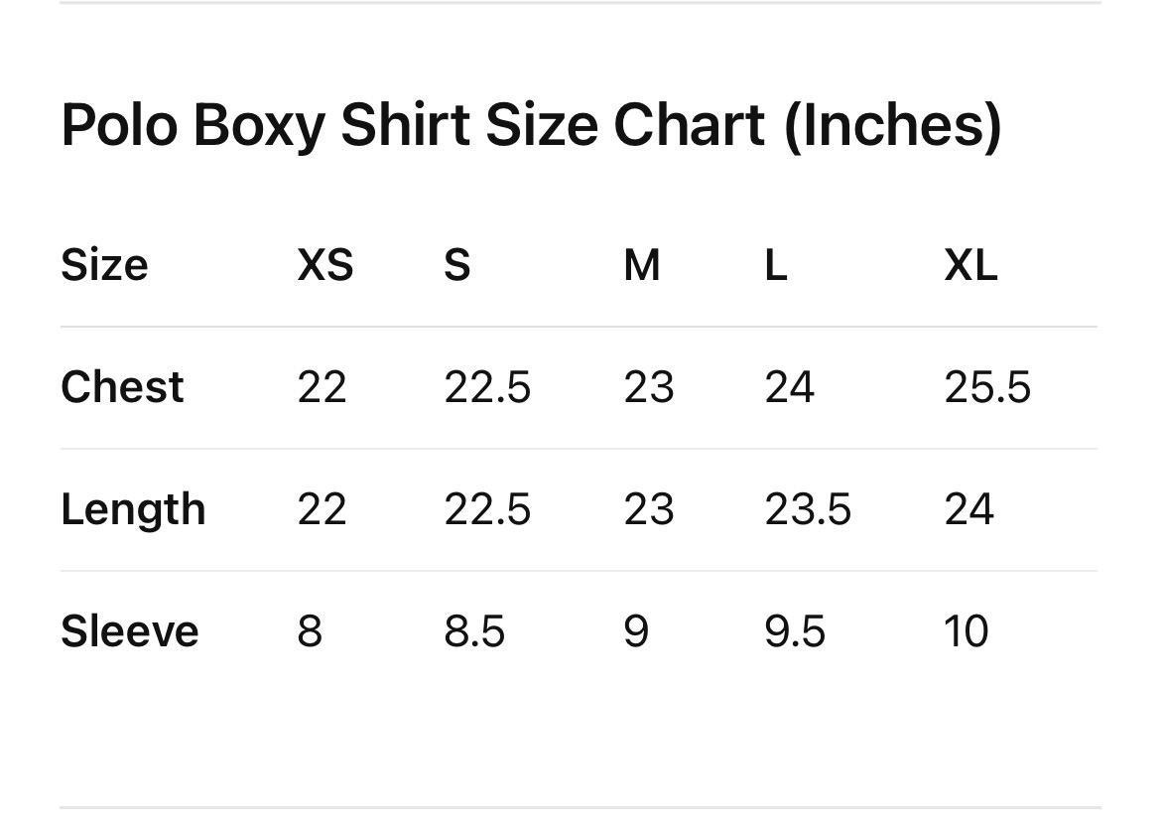Select the XL size column header
The height and width of the screenshot is (827, 1161).
[970, 265]
